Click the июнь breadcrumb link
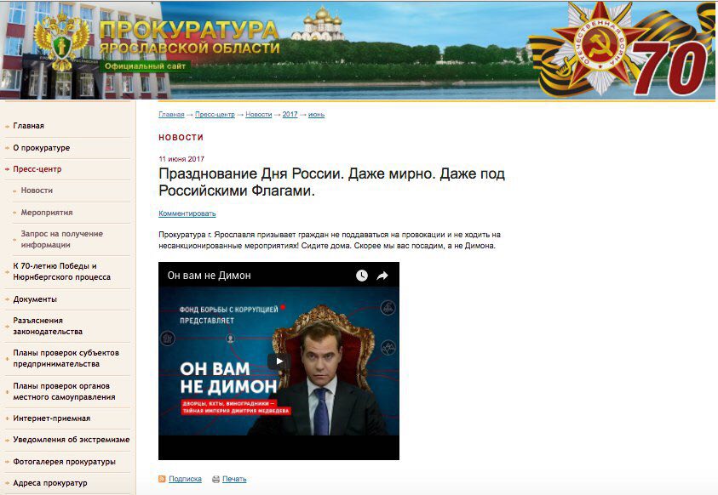Viewport: 718px width, 495px height. pyautogui.click(x=316, y=114)
